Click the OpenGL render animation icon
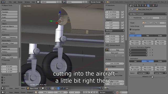 108,88
